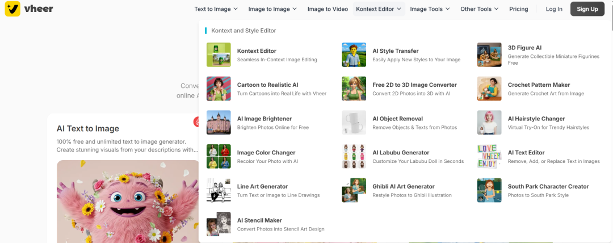Image resolution: width=613 pixels, height=243 pixels.
Task: Click the Sign Up button
Action: click(x=587, y=9)
